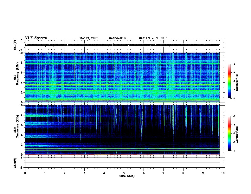Click the "-7" value on ch.2 colorbar
Viewport: 251px width, 194px height.
[x=234, y=151]
